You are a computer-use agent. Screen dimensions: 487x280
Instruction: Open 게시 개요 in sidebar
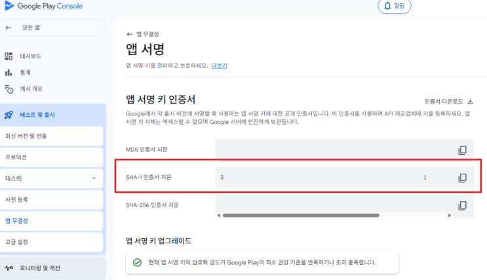[31, 89]
